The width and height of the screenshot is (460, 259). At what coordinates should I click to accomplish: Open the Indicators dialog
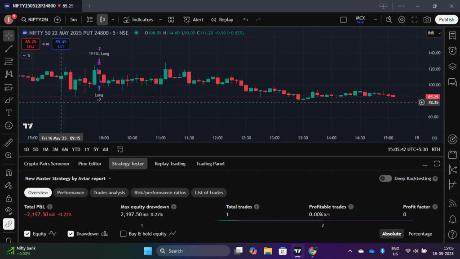pos(138,20)
